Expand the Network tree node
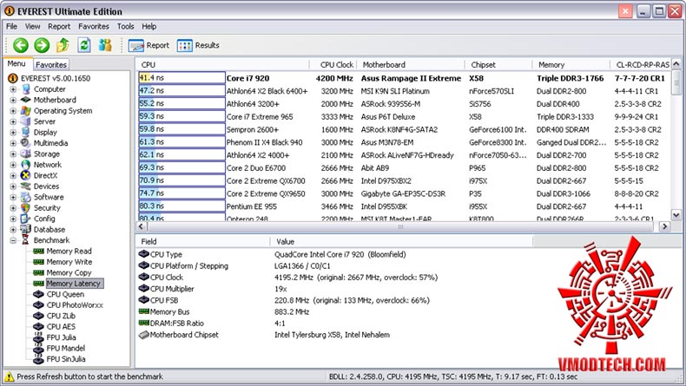 click(13, 164)
